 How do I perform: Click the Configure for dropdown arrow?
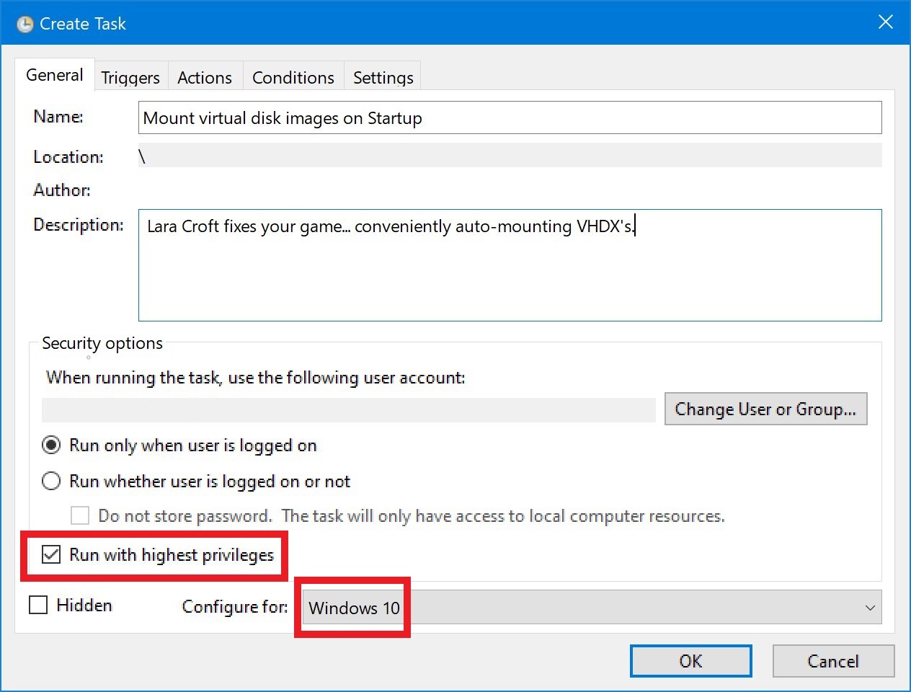click(x=870, y=608)
